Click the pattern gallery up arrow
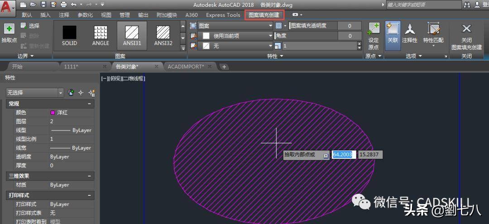Screen dimensions: 489x224 click(x=183, y=26)
